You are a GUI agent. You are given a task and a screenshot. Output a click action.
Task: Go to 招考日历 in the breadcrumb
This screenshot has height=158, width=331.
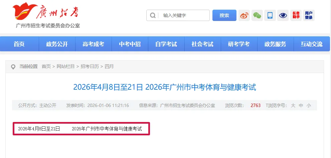tap(90, 67)
